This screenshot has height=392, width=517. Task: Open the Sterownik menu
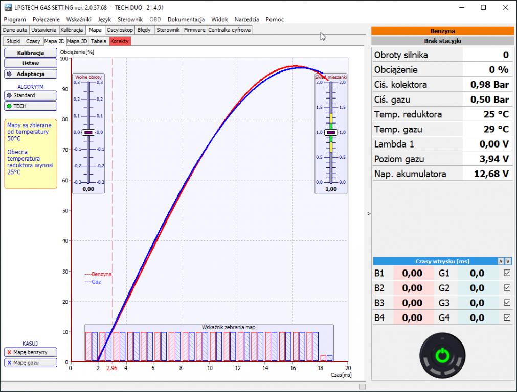coord(130,19)
